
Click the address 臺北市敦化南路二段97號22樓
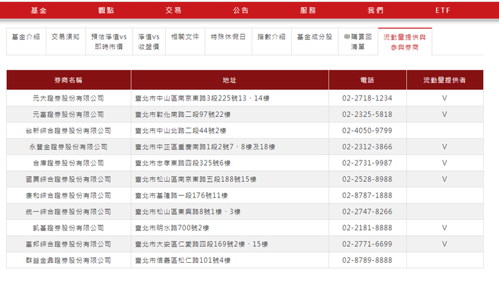pyautogui.click(x=183, y=115)
